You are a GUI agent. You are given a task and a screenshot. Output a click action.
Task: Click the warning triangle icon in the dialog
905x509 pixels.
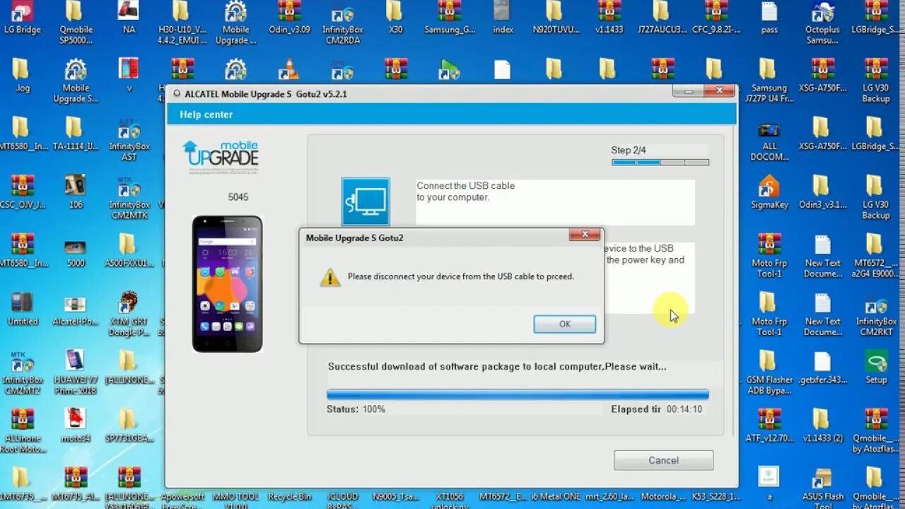[x=329, y=277]
